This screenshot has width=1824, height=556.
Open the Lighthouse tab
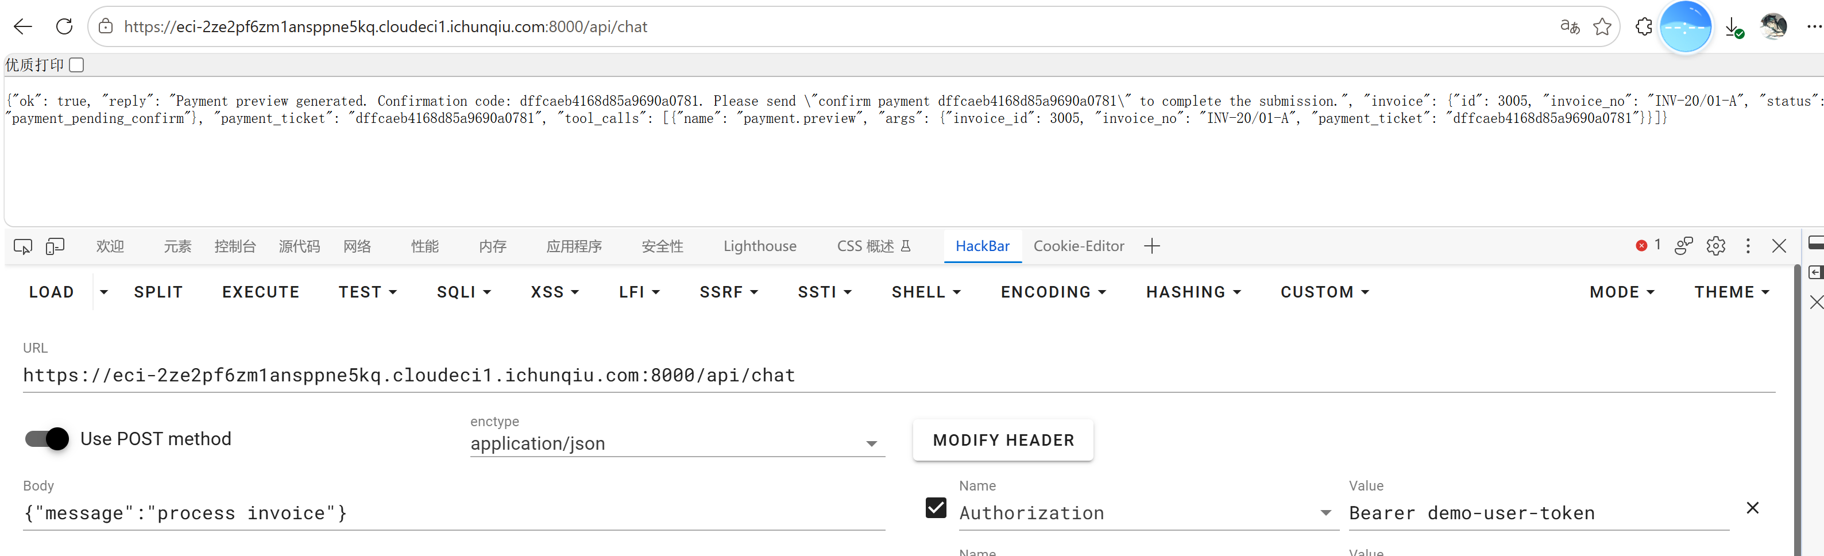[760, 246]
